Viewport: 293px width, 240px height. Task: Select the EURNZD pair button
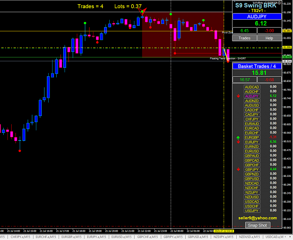[x=252, y=146]
